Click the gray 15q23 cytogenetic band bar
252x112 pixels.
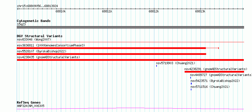pyautogui.click(x=130, y=27)
